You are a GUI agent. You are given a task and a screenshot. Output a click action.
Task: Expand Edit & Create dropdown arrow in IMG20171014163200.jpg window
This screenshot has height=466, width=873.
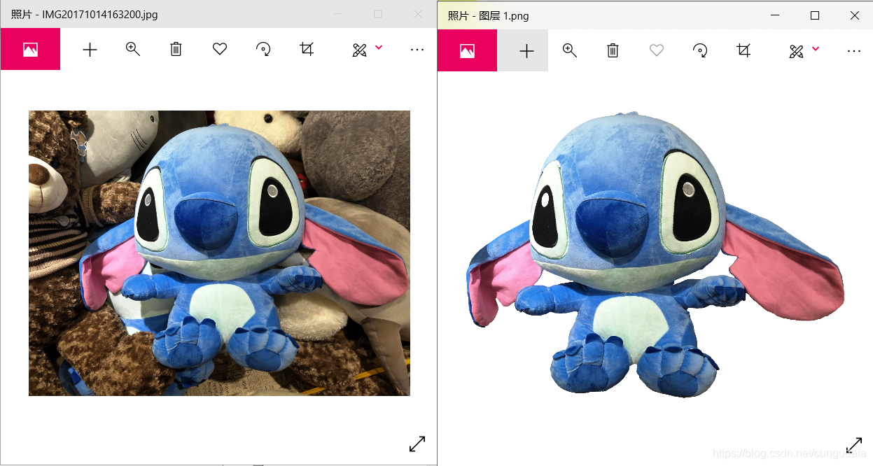(379, 48)
